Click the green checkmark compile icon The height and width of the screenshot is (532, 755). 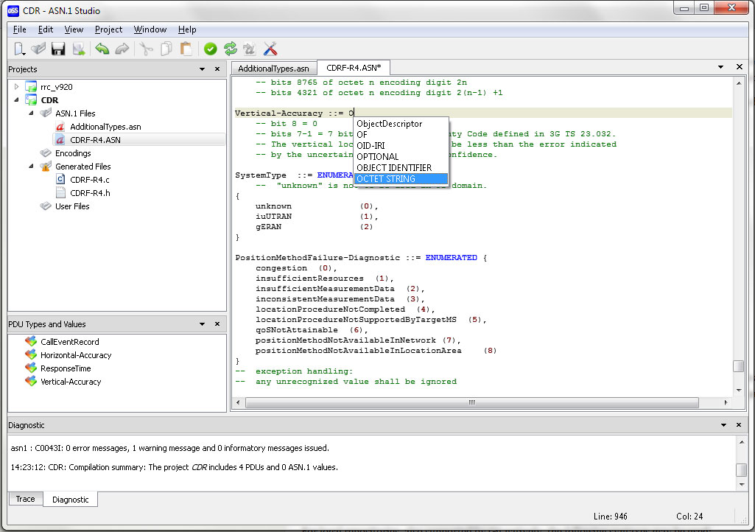(211, 49)
